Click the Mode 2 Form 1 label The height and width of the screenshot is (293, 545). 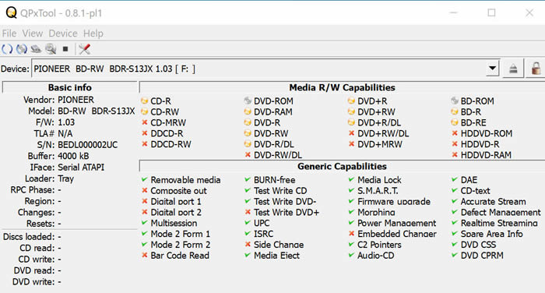(x=181, y=234)
